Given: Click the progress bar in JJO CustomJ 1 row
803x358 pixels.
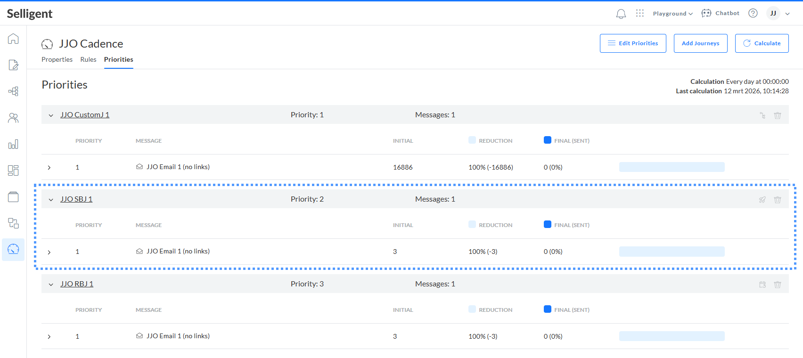Looking at the screenshot, I should pos(672,167).
